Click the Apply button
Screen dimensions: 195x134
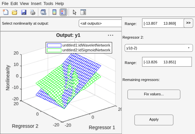[x=154, y=120]
